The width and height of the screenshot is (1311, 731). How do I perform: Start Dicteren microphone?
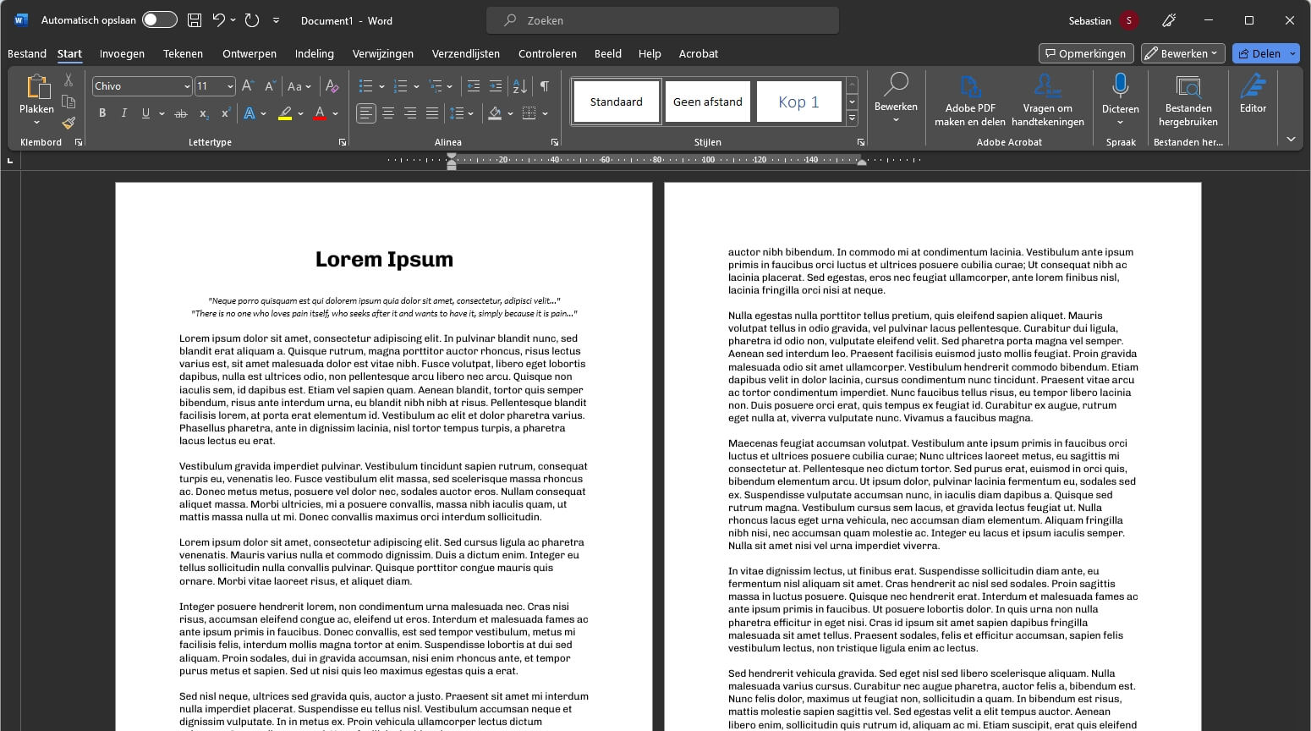1121,85
